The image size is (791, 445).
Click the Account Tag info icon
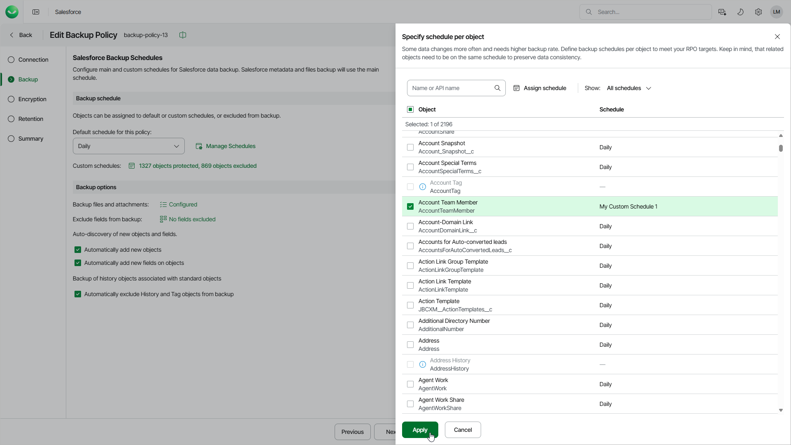coord(422,187)
